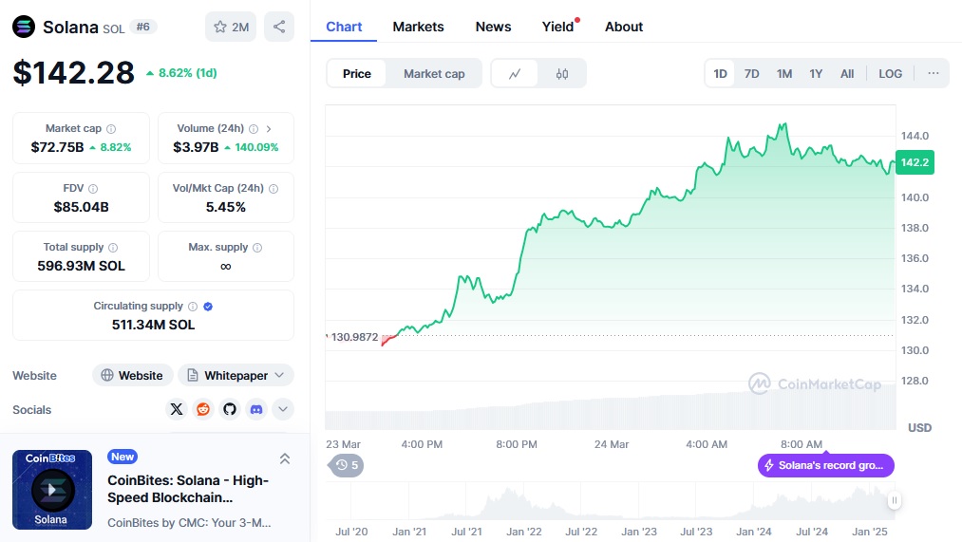Click the New badge on CoinBites
This screenshot has width=962, height=542.
coord(123,457)
